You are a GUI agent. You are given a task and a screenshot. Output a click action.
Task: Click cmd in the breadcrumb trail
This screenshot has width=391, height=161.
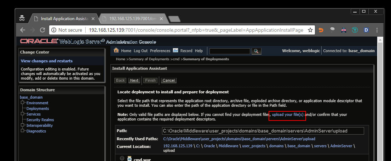(x=176, y=59)
